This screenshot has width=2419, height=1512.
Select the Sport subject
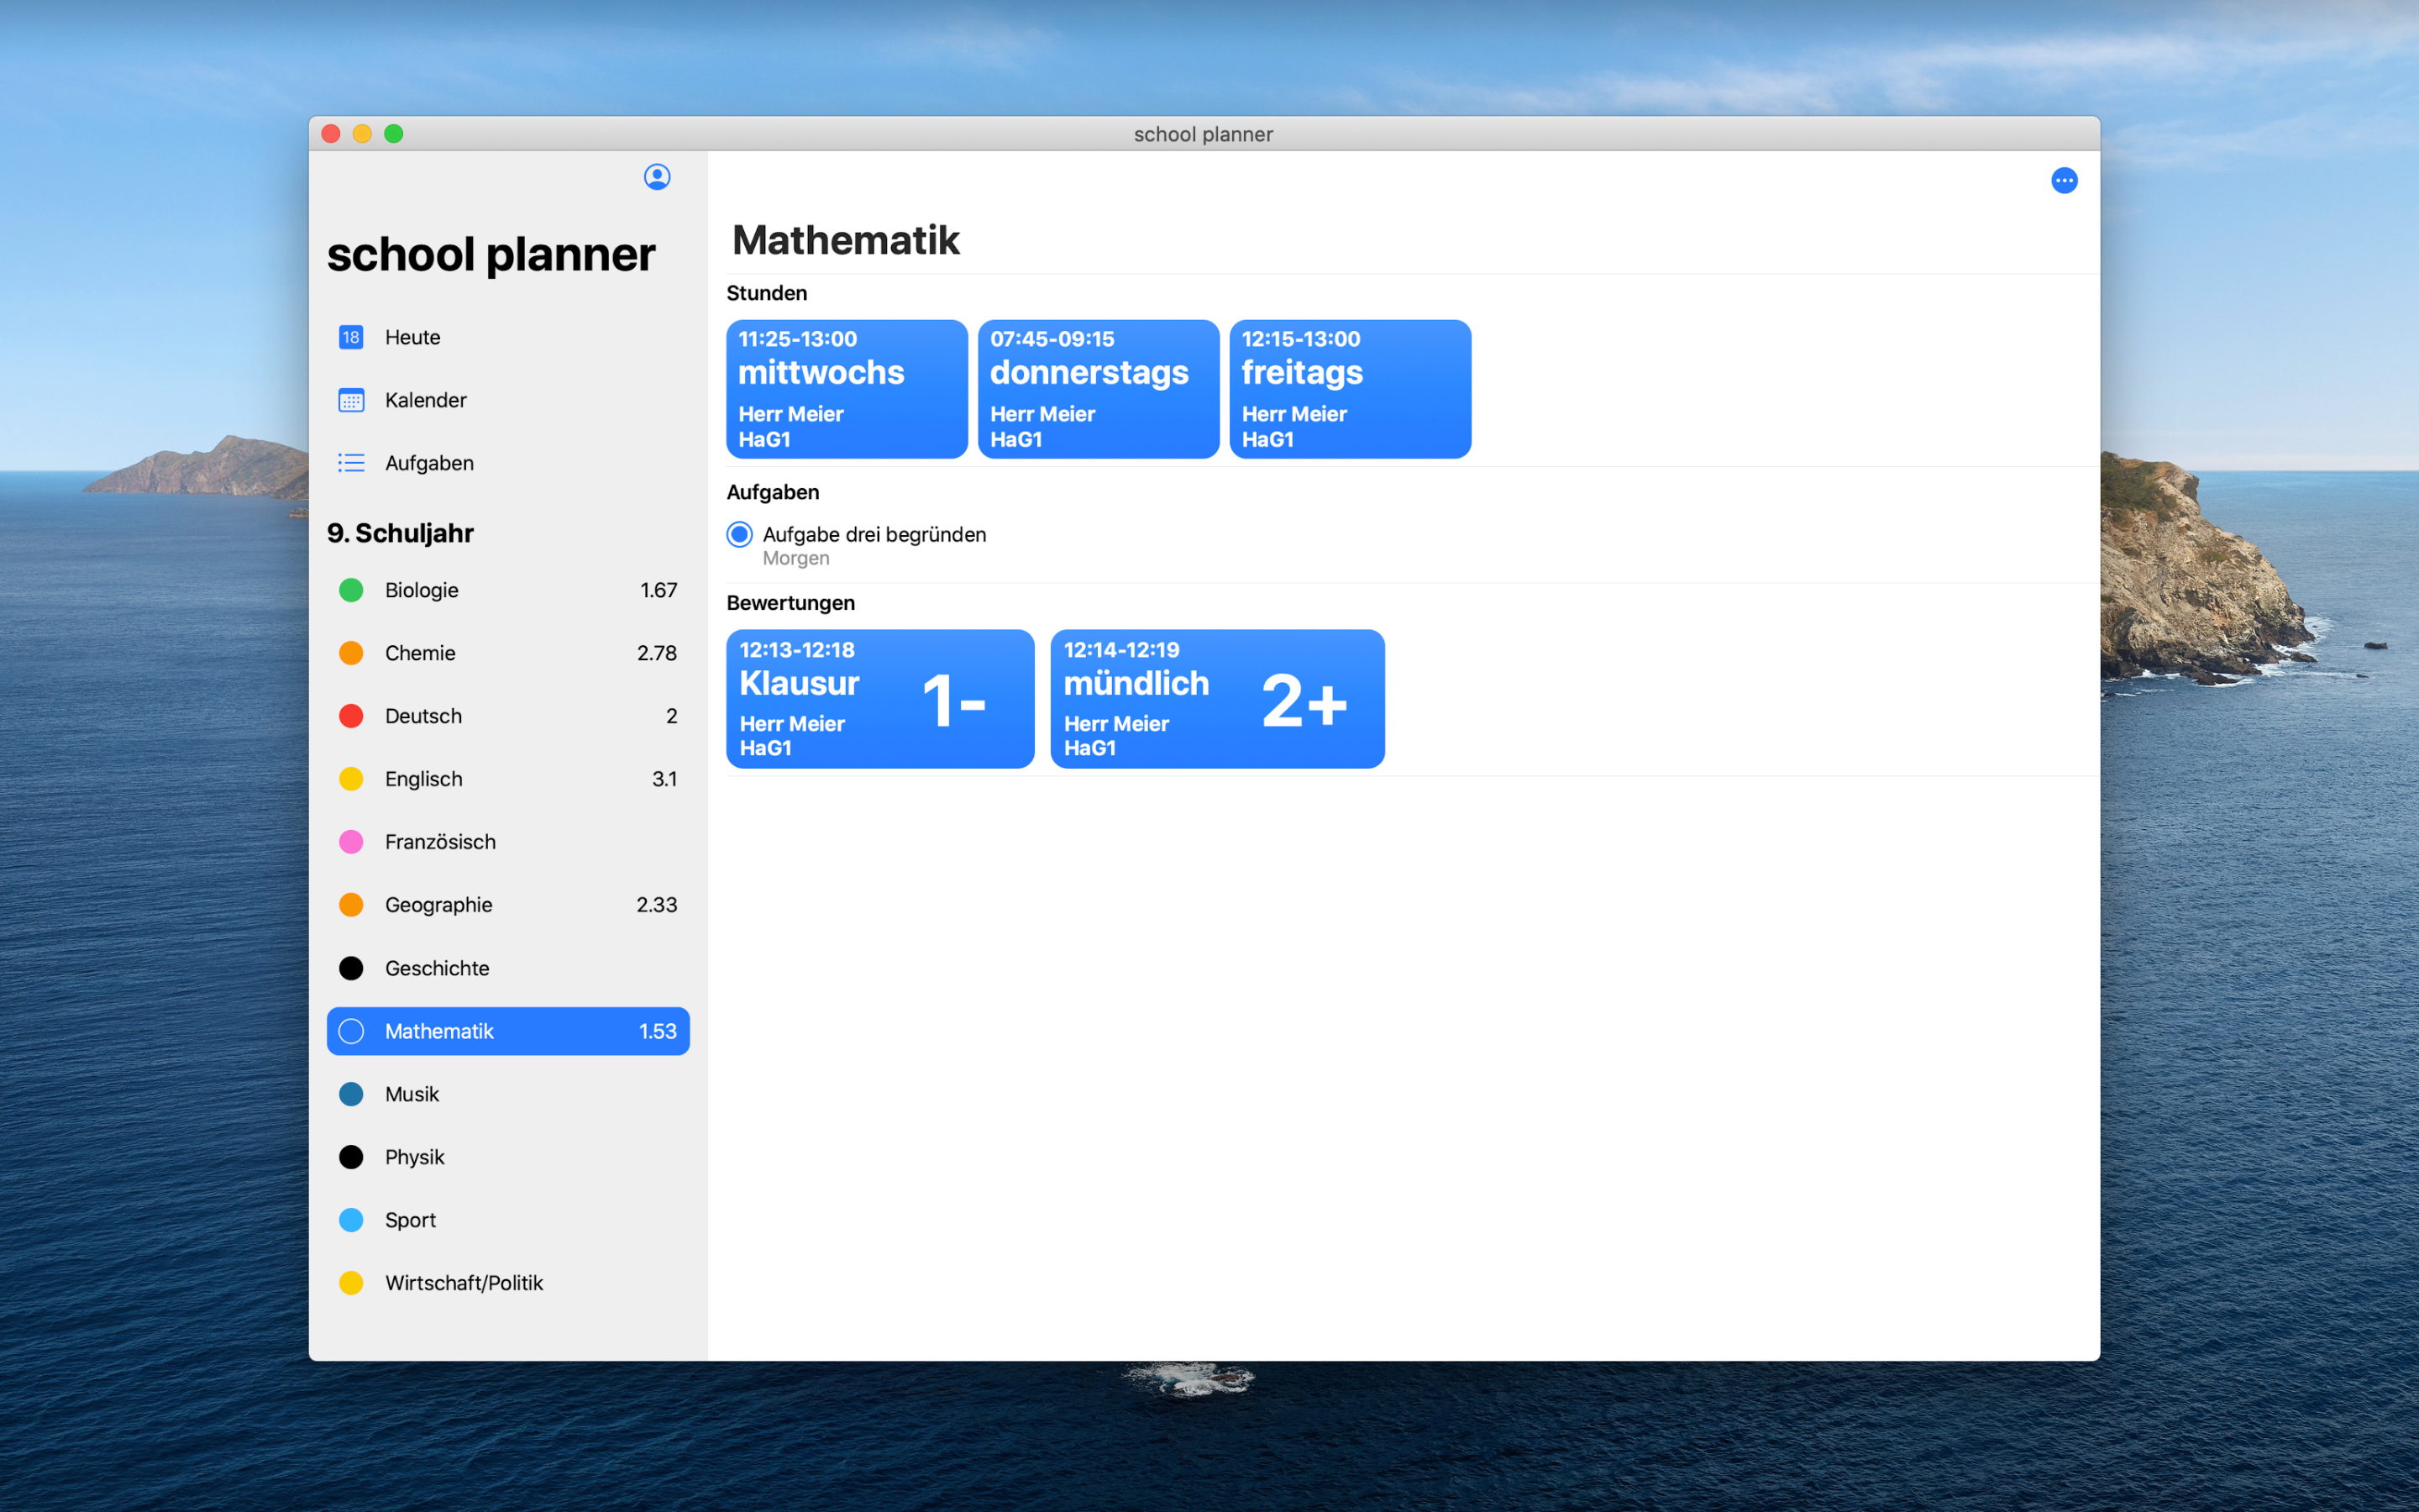coord(508,1220)
